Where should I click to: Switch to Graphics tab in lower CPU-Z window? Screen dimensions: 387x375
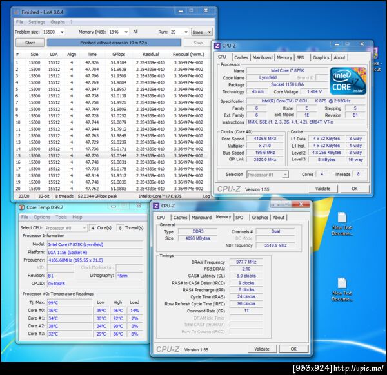(260, 217)
